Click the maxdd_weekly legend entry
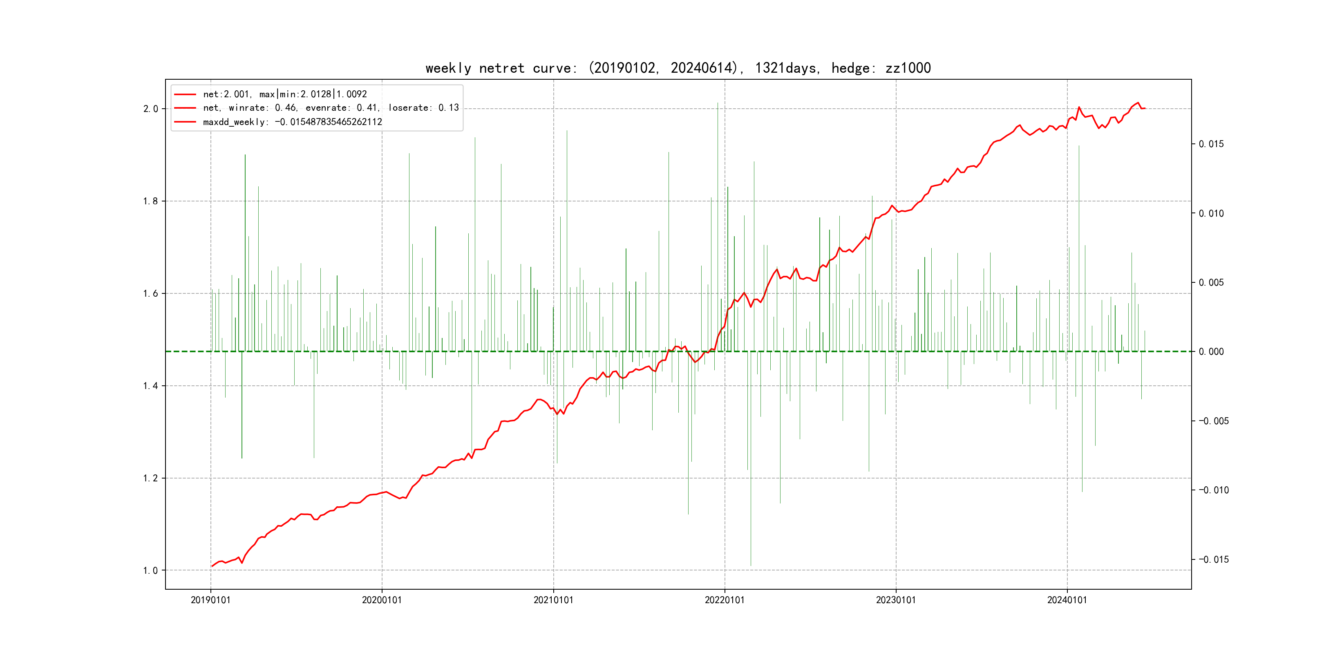This screenshot has width=1324, height=662. (293, 122)
